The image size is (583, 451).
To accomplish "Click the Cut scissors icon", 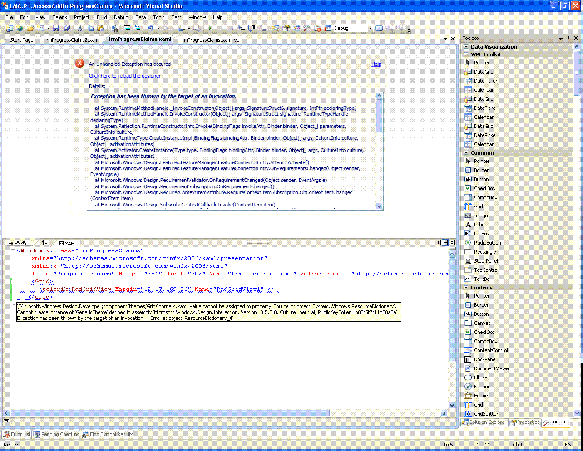I will coord(79,28).
